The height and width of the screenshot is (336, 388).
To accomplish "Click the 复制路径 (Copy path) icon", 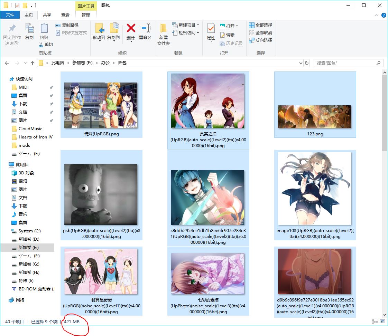I will (x=68, y=25).
